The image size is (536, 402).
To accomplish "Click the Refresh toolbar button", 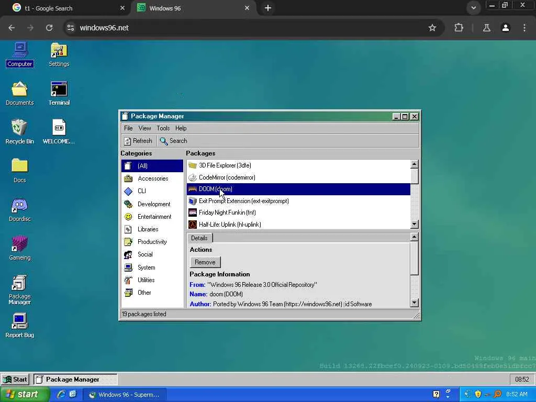I will [x=138, y=141].
